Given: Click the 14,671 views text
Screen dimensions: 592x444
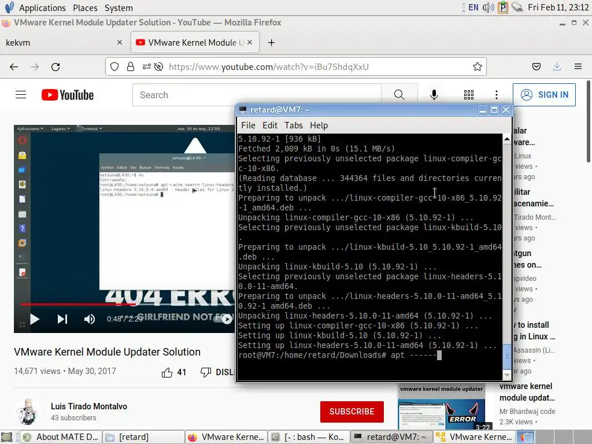Looking at the screenshot, I should (37, 371).
